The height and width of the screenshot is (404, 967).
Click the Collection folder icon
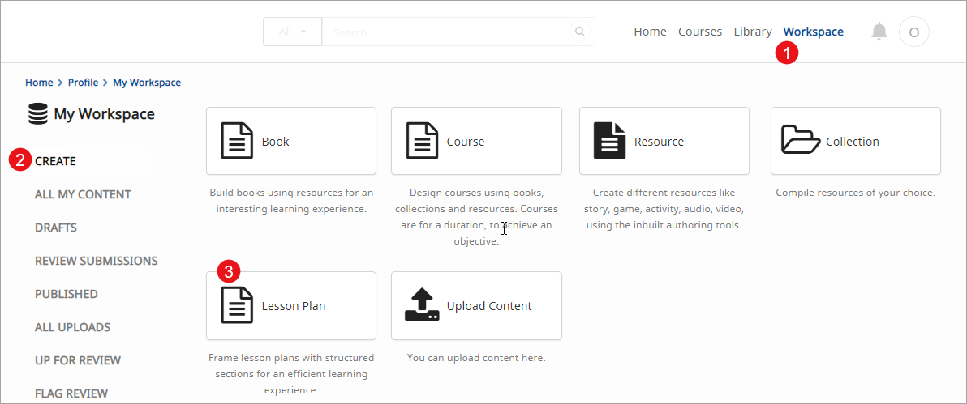pos(801,140)
